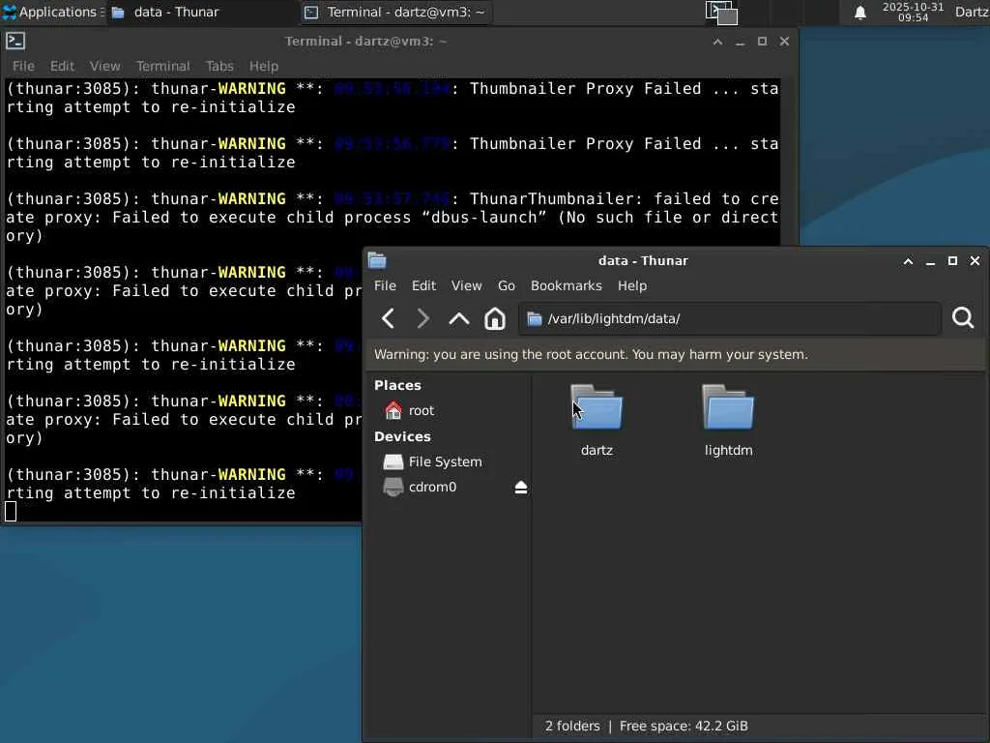Click the search magnifier icon in Thunar

(963, 317)
